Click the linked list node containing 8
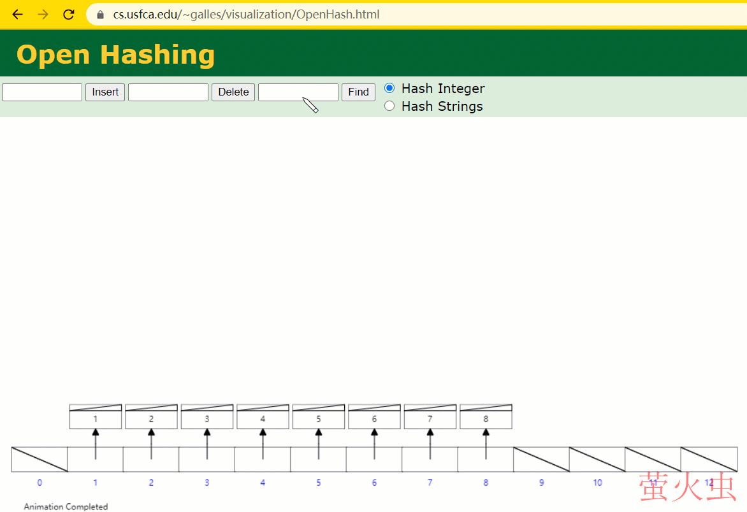 486,419
